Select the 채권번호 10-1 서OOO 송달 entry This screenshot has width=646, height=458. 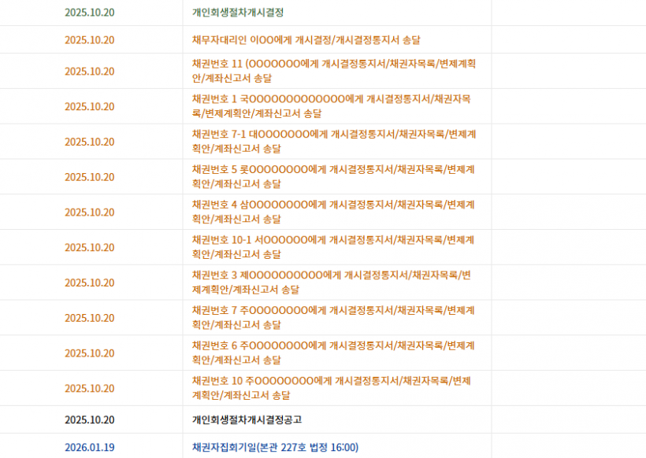point(333,247)
